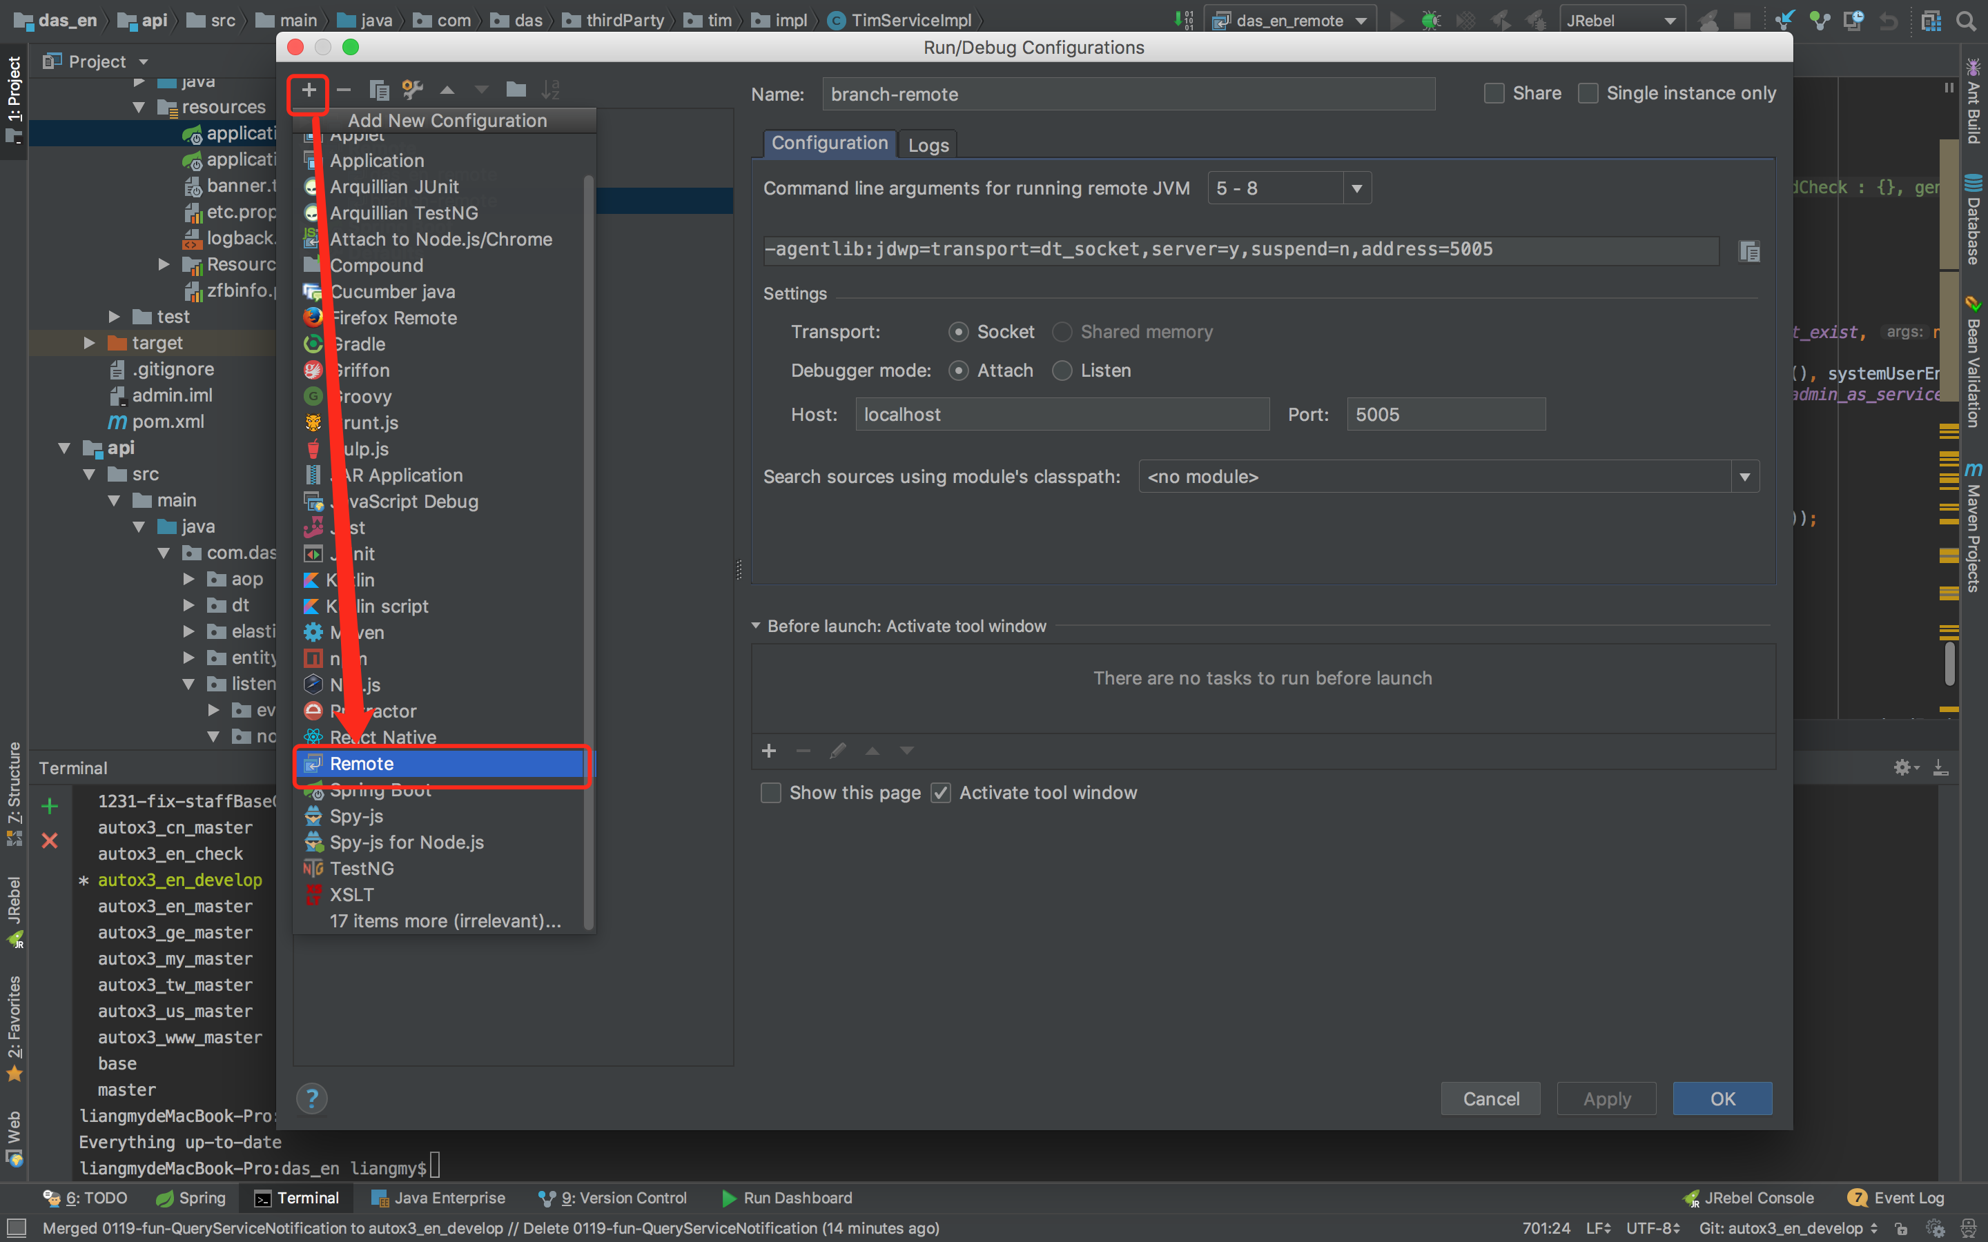Select the Listen debugger mode radio
Viewport: 1988px width, 1242px height.
click(1062, 371)
